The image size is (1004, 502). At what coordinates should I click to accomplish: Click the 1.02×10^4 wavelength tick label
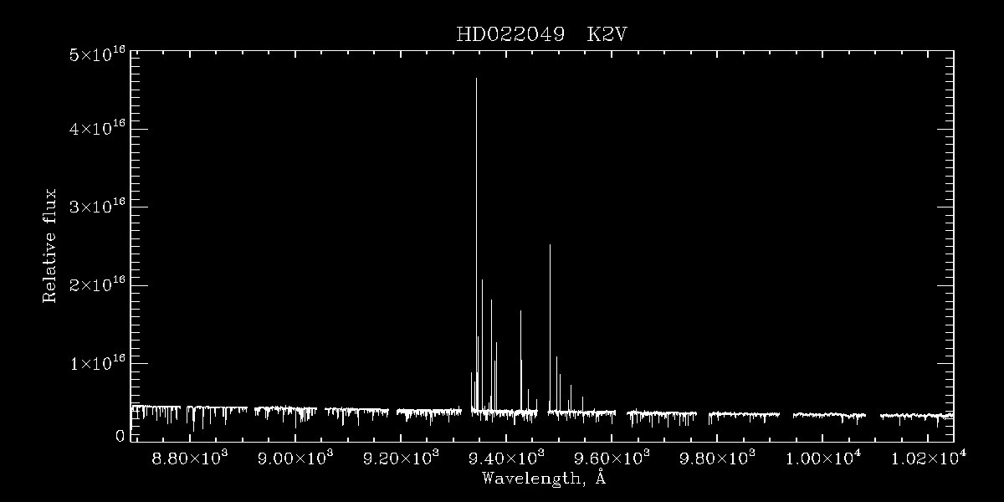tap(929, 457)
